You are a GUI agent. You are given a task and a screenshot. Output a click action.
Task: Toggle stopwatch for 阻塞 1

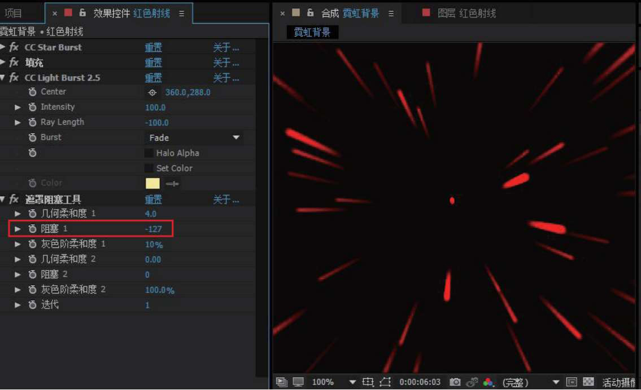point(33,229)
